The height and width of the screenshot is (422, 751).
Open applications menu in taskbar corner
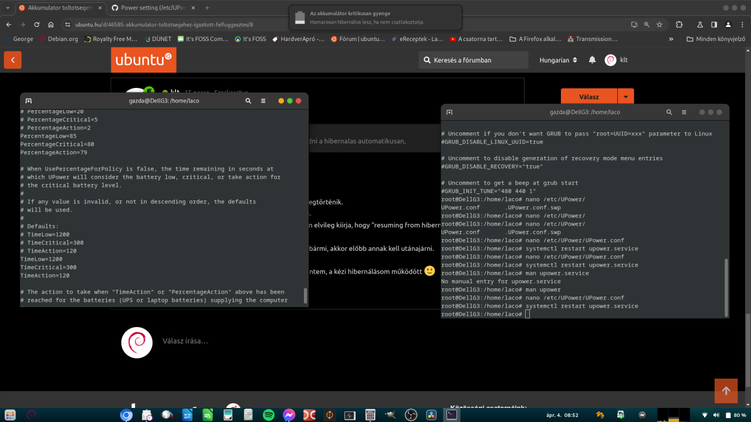(11, 415)
